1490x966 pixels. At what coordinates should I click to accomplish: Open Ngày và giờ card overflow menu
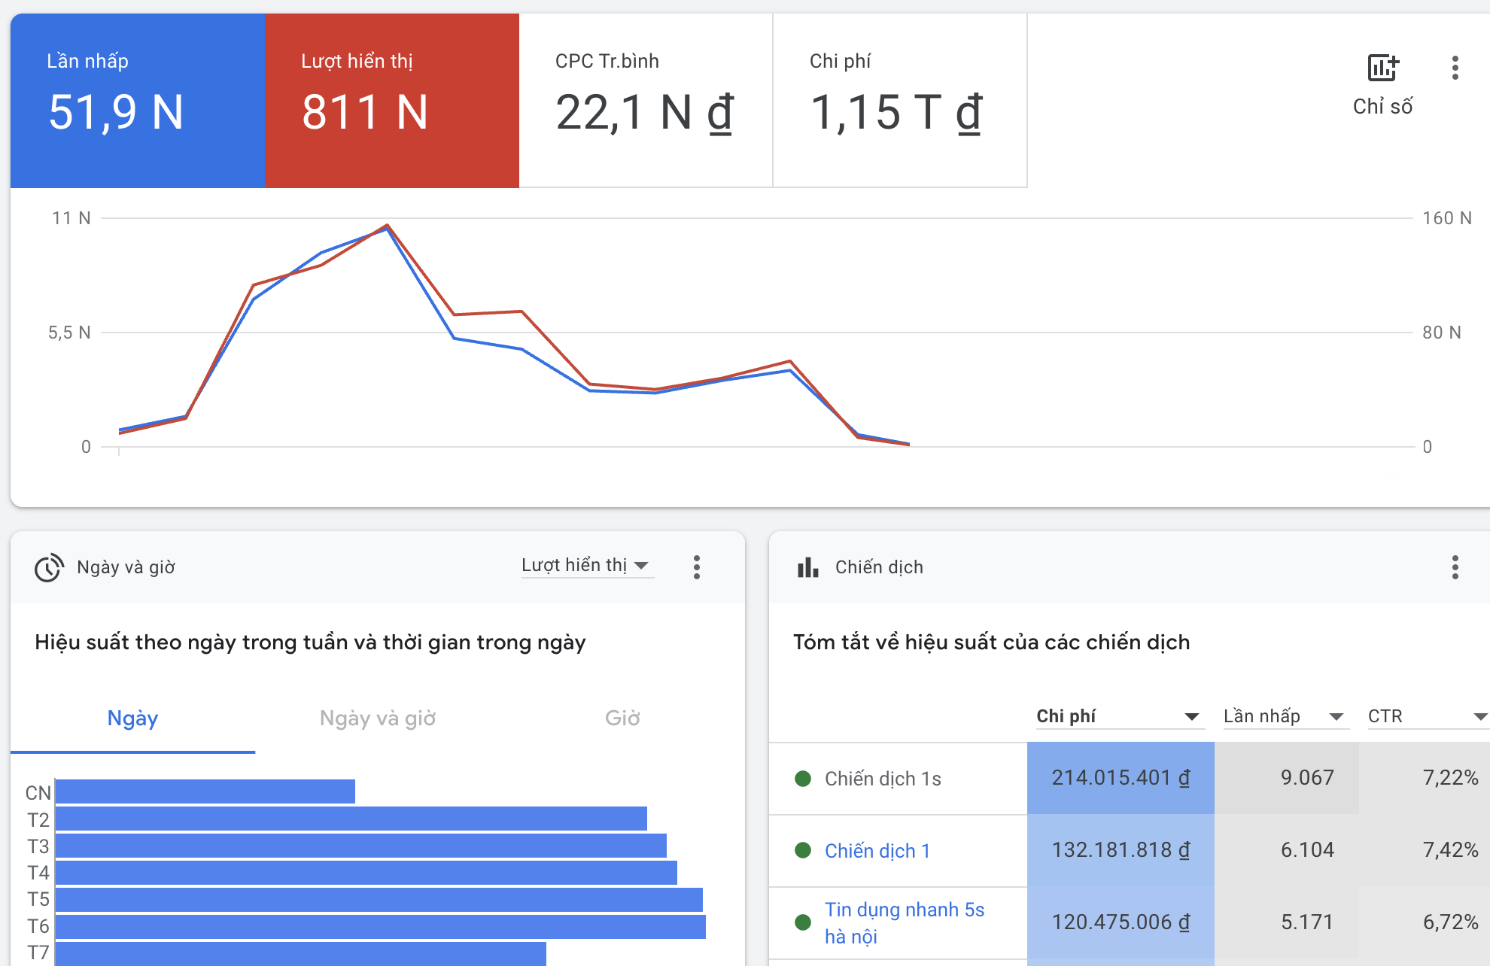(697, 567)
